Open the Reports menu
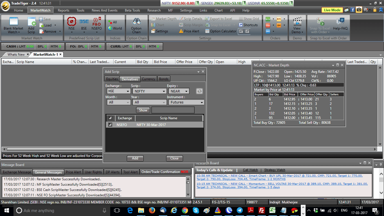 point(64,10)
